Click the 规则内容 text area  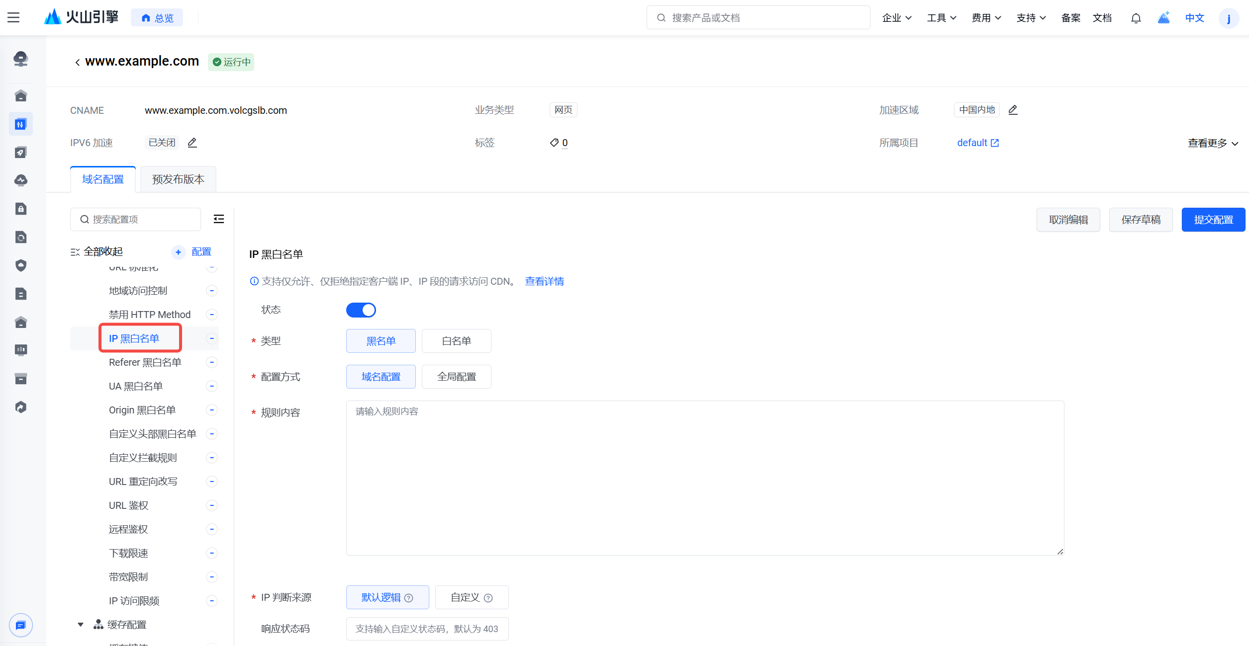[704, 477]
